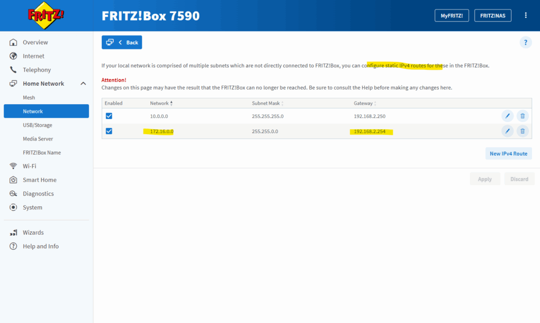Screen dimensions: 540x323
Task: Select the Network submenu item
Action: 46,112
